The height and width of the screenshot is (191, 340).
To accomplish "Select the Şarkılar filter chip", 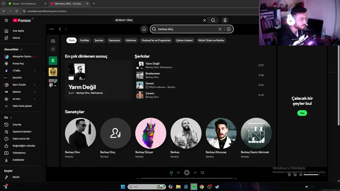I will tap(99, 40).
